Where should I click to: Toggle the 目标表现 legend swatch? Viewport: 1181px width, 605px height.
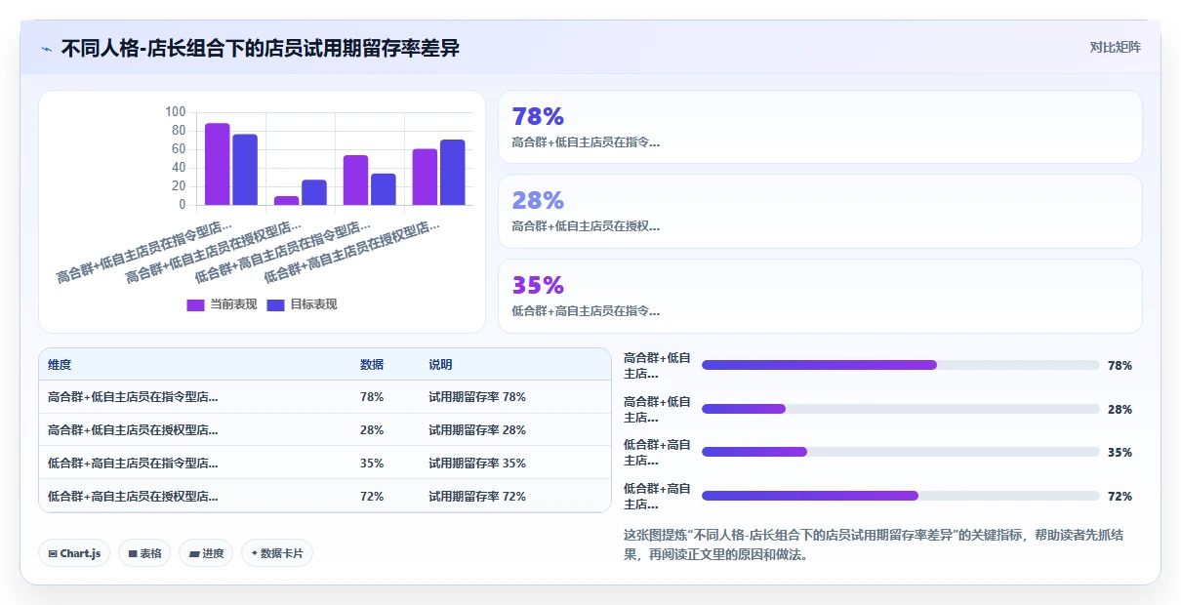click(275, 304)
